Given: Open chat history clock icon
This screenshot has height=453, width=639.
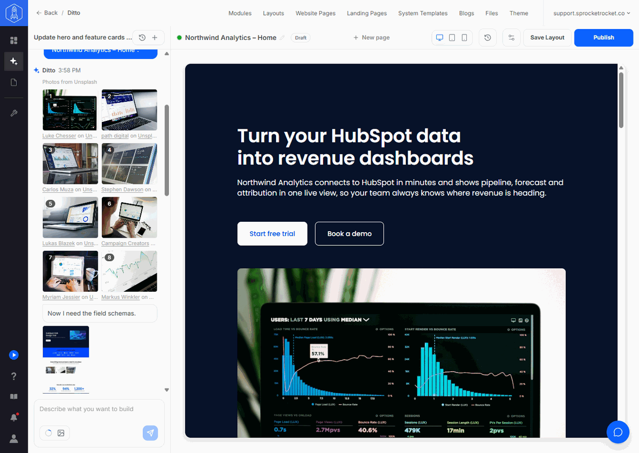Looking at the screenshot, I should coord(142,37).
